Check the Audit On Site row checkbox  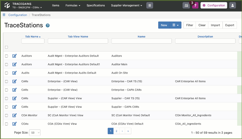pyautogui.click(x=7, y=73)
